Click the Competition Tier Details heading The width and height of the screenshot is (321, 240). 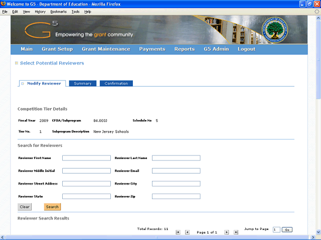[x=42, y=109]
